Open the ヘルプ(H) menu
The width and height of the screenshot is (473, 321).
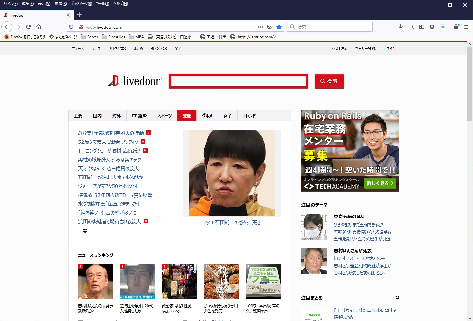(x=120, y=4)
